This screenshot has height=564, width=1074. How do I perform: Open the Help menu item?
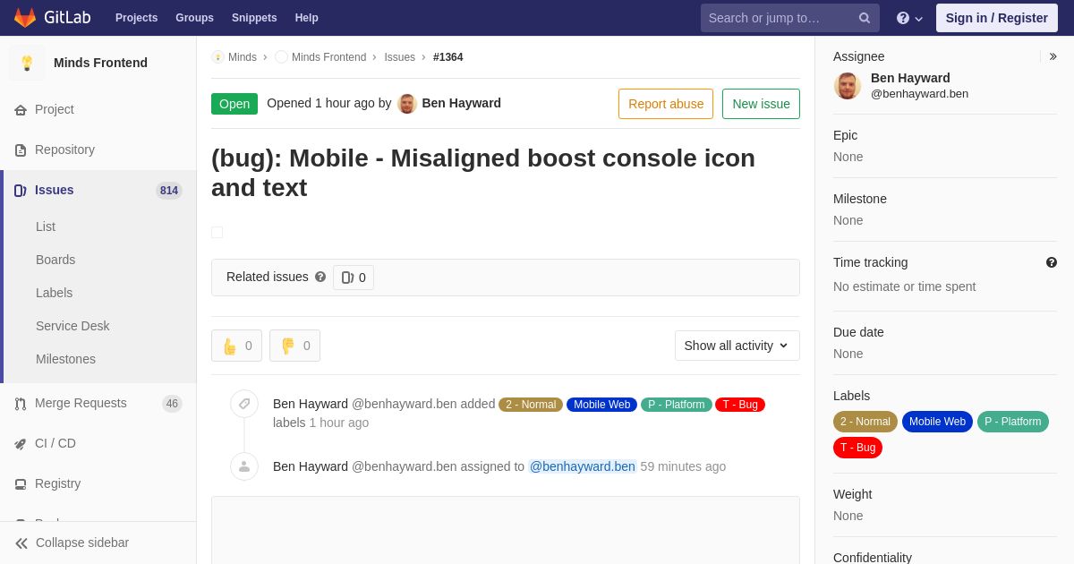[307, 18]
